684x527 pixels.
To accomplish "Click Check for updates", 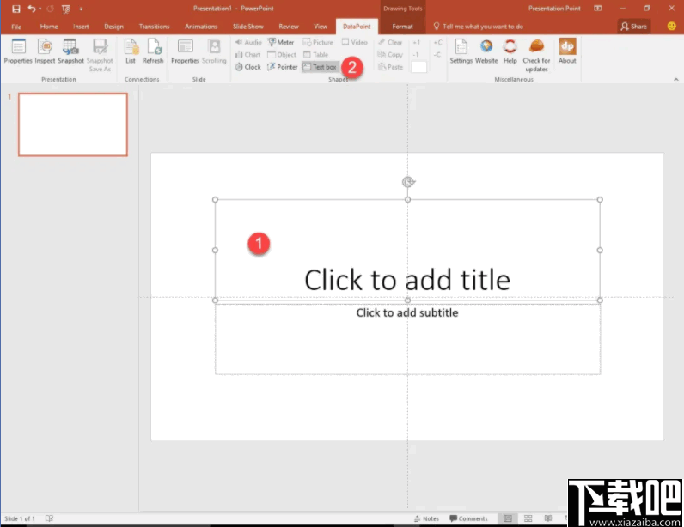I will click(536, 55).
